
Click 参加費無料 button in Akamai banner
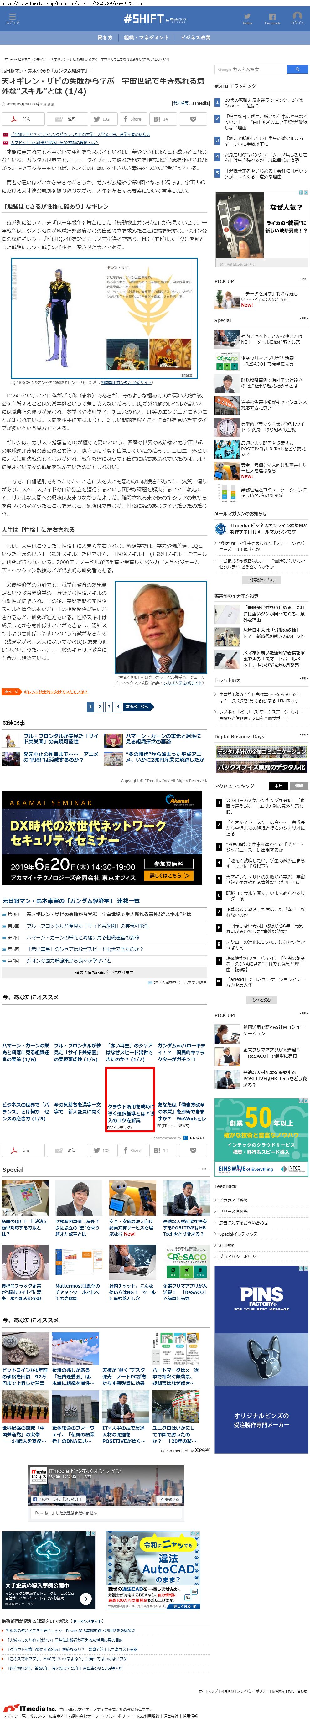[x=169, y=864]
